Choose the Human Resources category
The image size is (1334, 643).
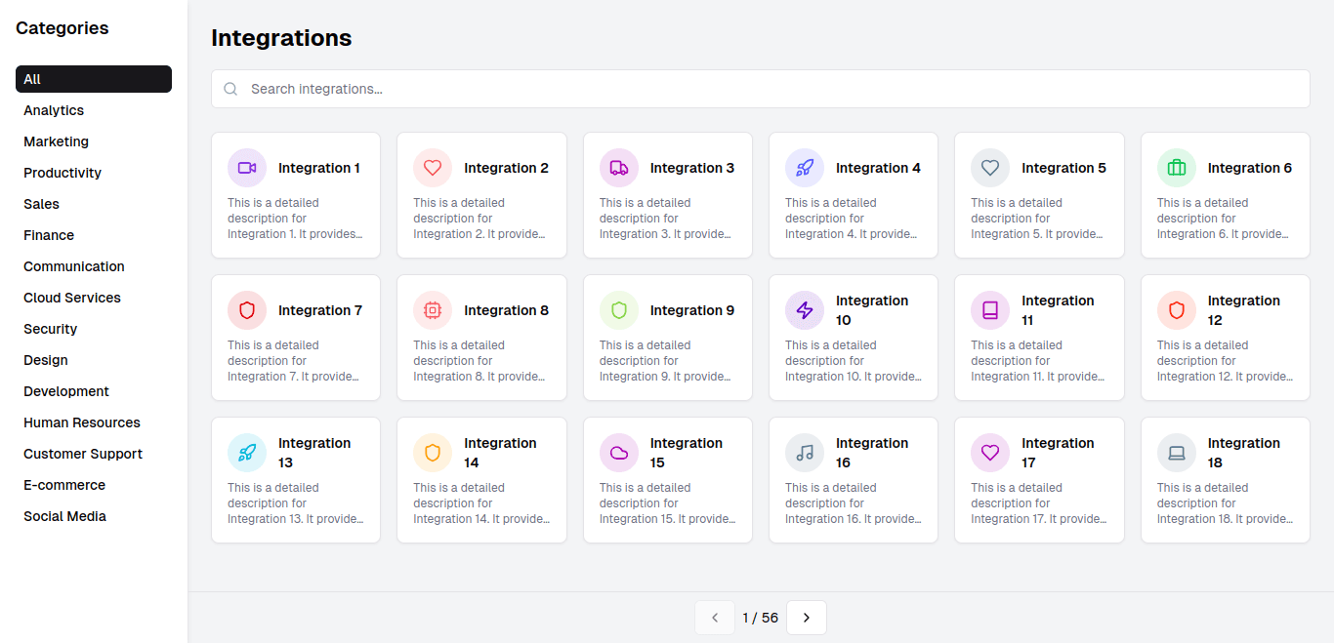(82, 422)
